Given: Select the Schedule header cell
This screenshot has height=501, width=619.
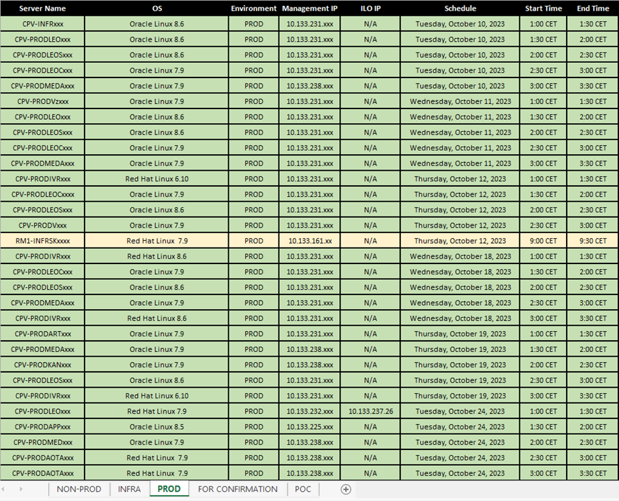Looking at the screenshot, I should (x=460, y=9).
